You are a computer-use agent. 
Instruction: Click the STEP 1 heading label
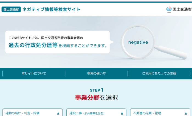click(96, 90)
